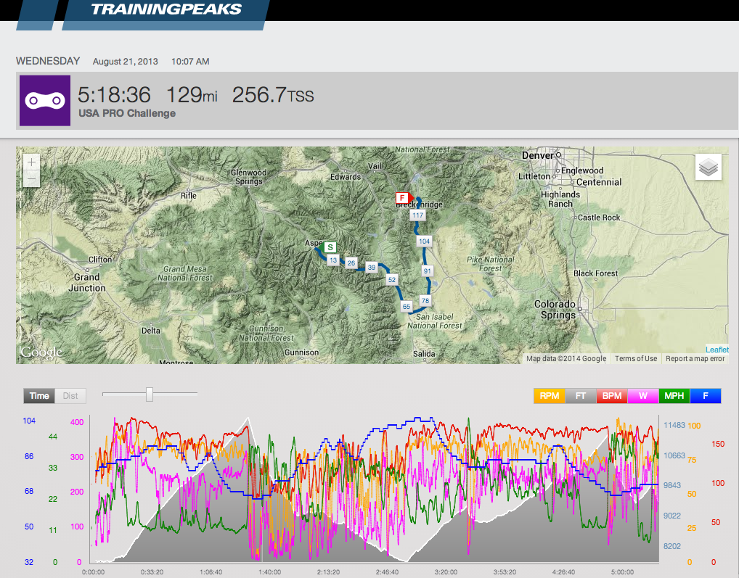Click the USA PRO Challenge workout title
This screenshot has height=578, width=739.
pyautogui.click(x=127, y=113)
